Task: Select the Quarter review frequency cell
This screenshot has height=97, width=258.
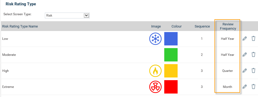Action: pyautogui.click(x=227, y=71)
